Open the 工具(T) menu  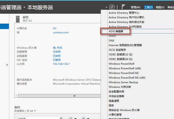coord(149,7)
